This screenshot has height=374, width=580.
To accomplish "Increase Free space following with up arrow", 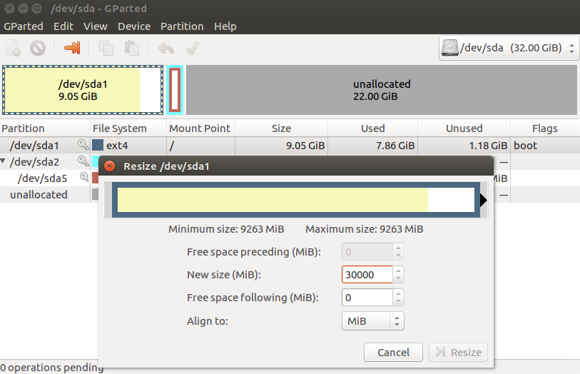I will pos(398,294).
